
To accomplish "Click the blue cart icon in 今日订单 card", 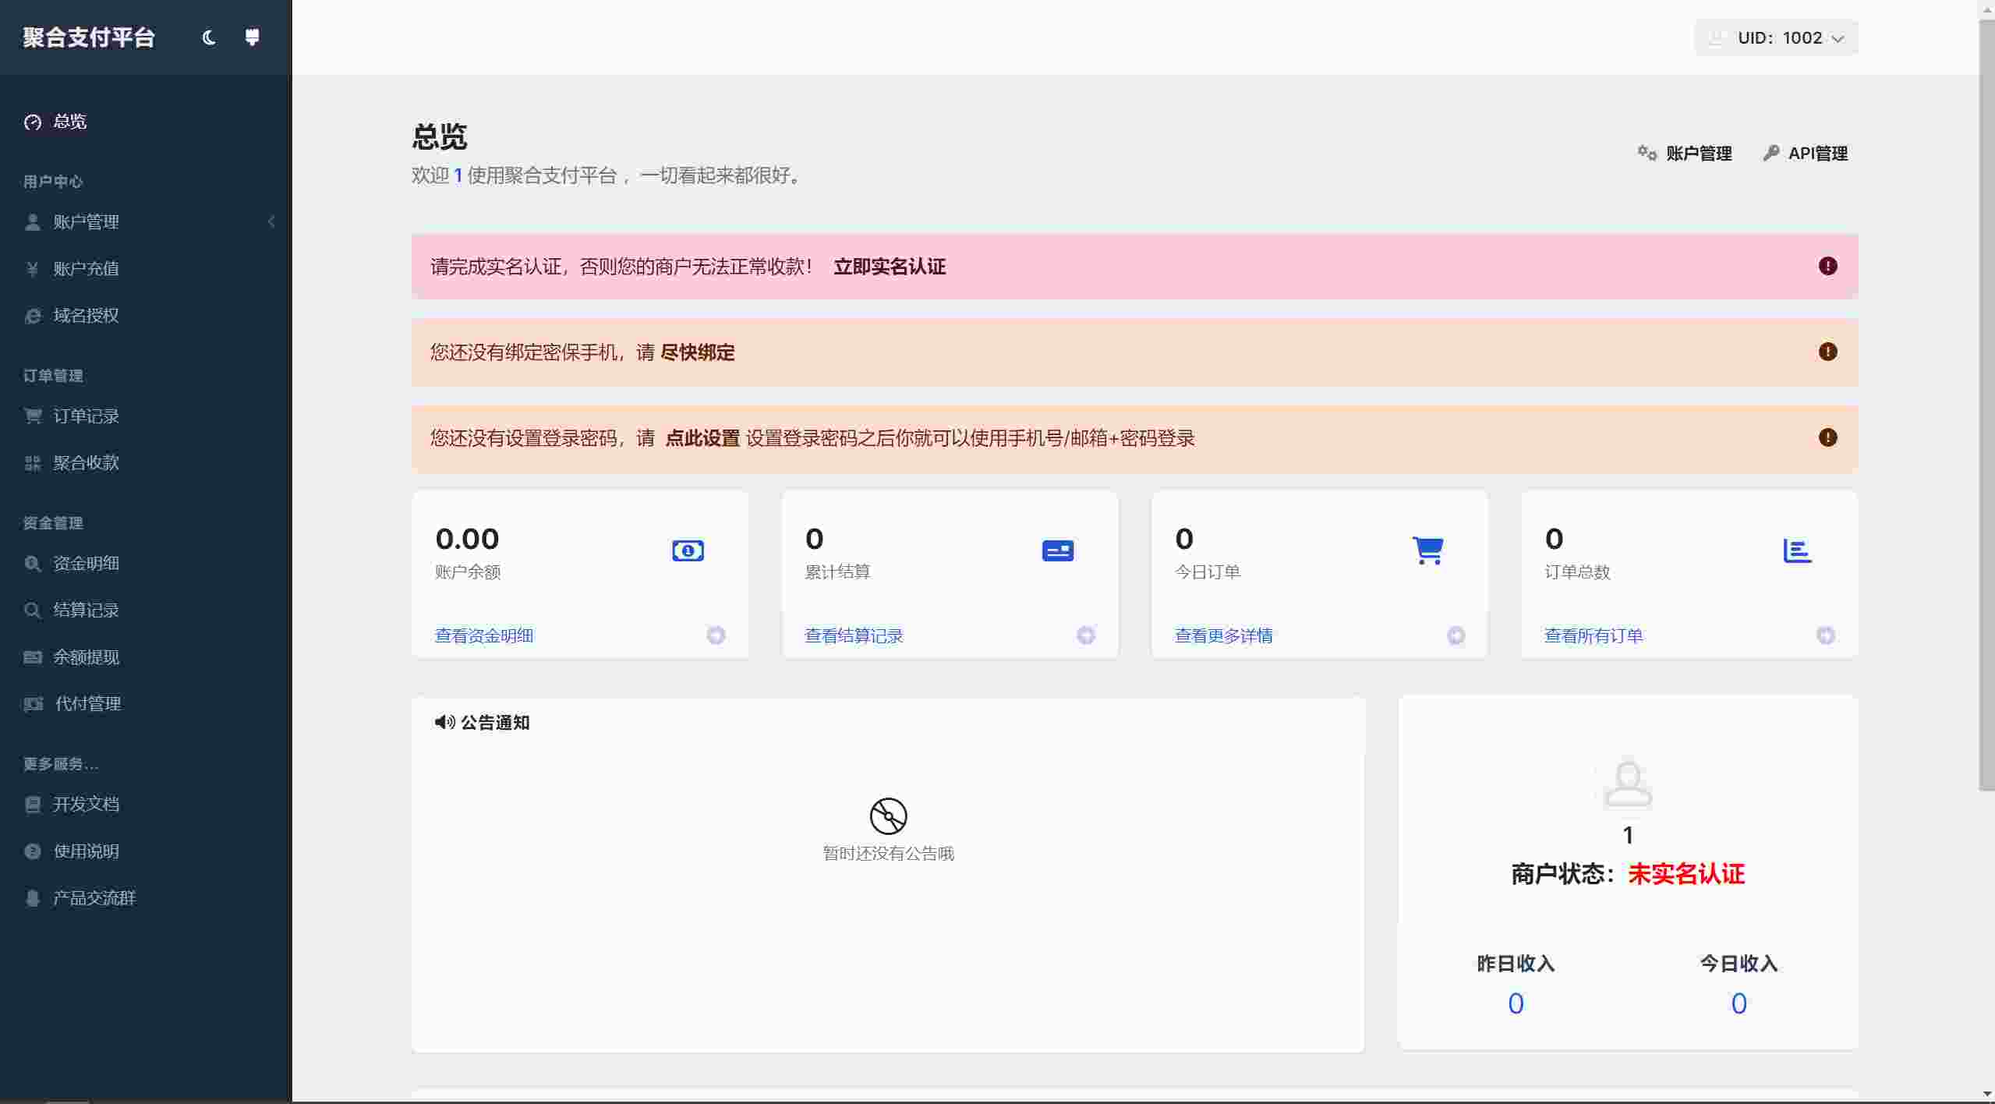I will point(1427,550).
